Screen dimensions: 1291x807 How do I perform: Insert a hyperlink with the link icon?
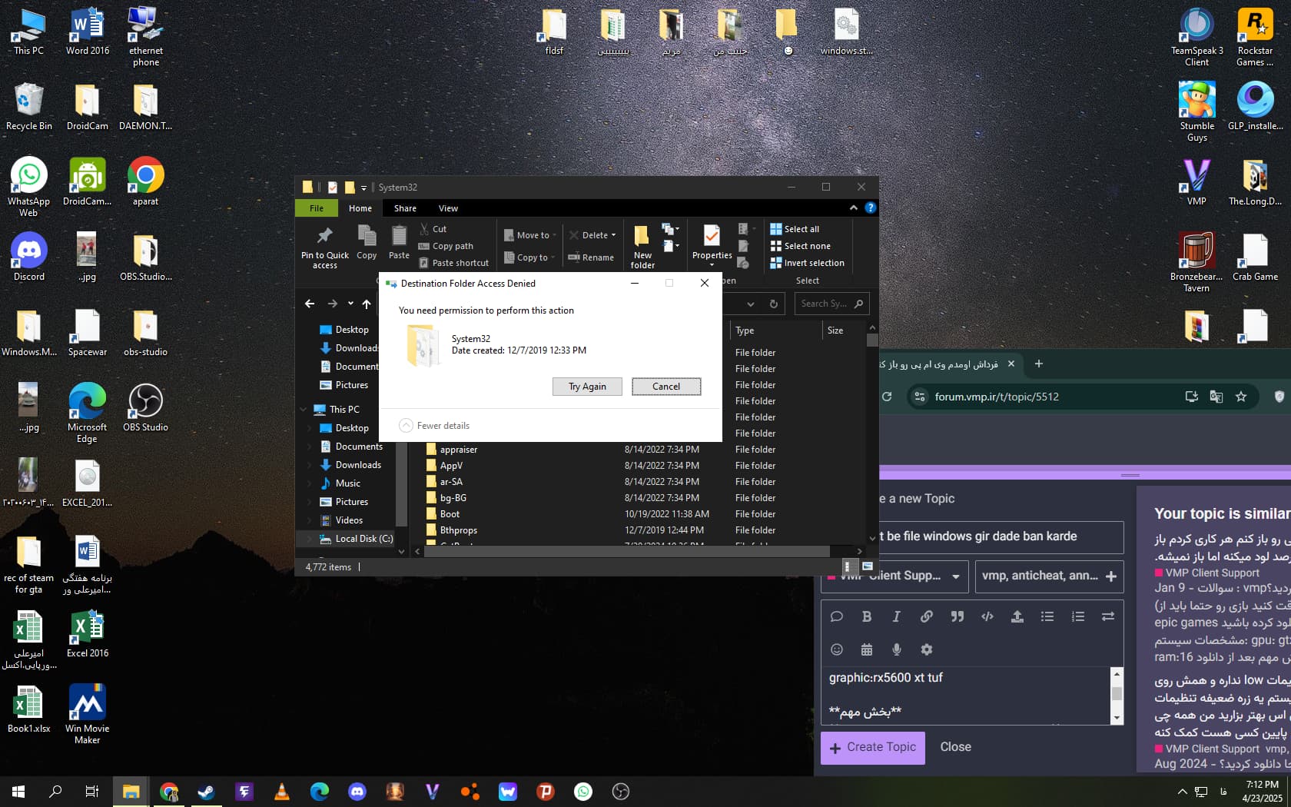[x=927, y=616]
